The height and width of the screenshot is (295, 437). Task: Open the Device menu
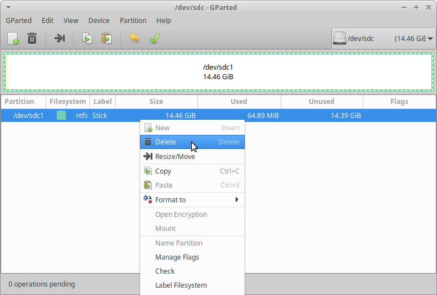pyautogui.click(x=99, y=20)
